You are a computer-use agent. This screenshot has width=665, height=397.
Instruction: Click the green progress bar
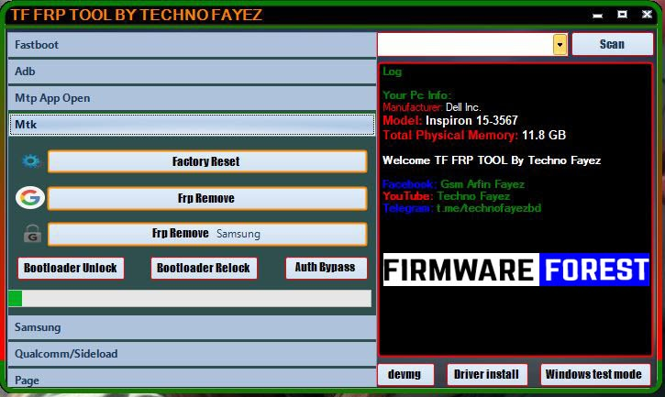[x=190, y=298]
